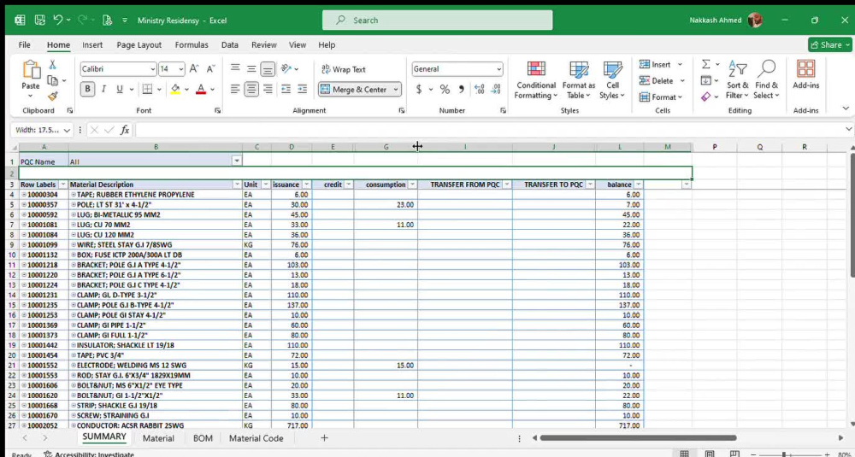Screen dimensions: 855x457
Task: Click the Orientation text angle icon
Action: pyautogui.click(x=286, y=68)
